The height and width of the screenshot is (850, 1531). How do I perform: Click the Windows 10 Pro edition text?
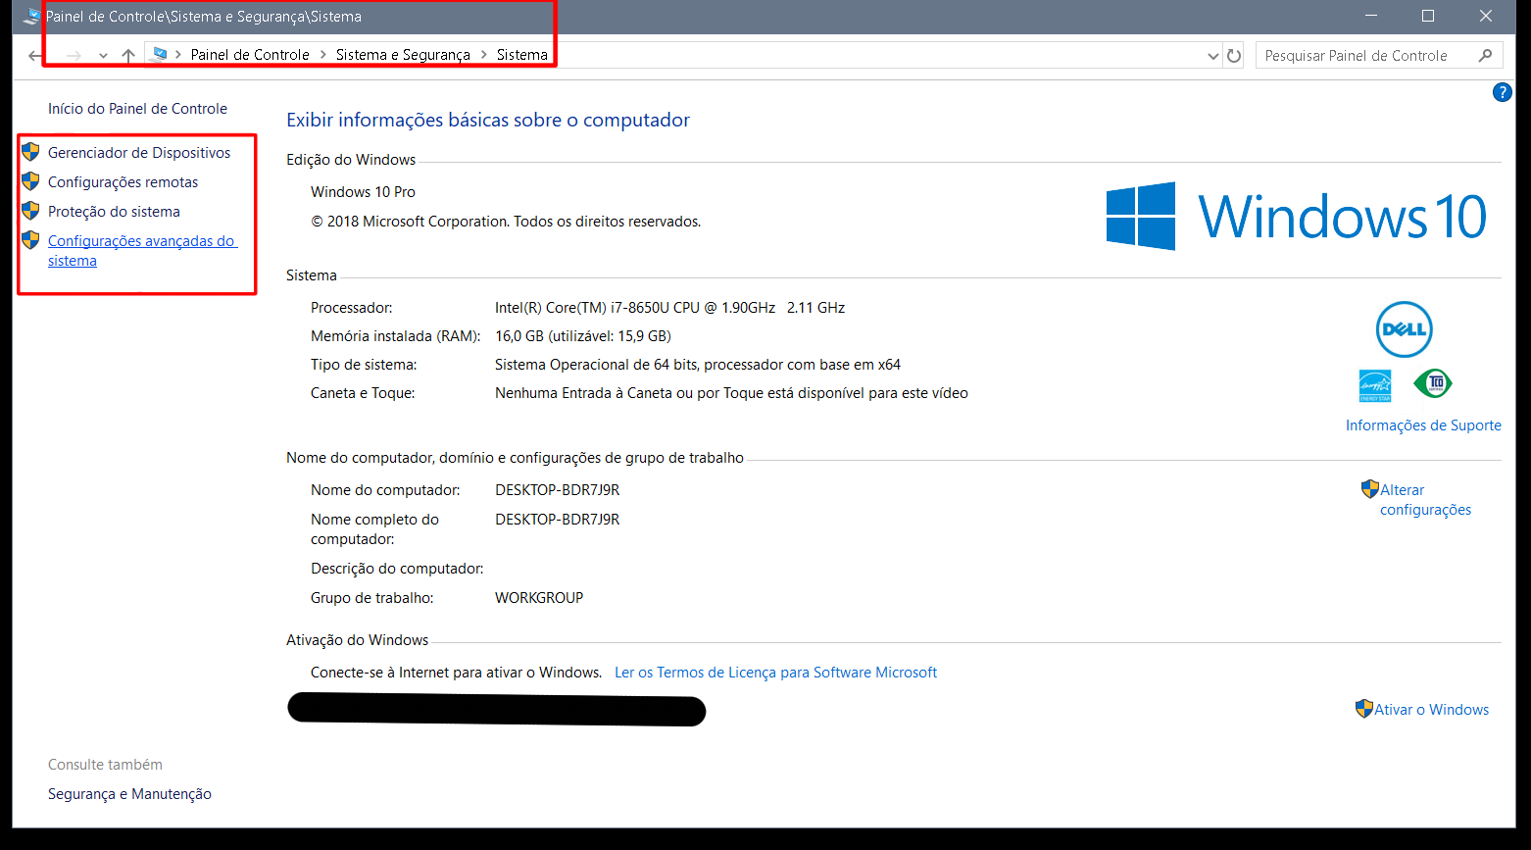pyautogui.click(x=363, y=192)
